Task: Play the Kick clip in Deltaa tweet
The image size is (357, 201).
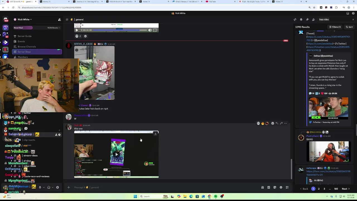Action: point(328,108)
